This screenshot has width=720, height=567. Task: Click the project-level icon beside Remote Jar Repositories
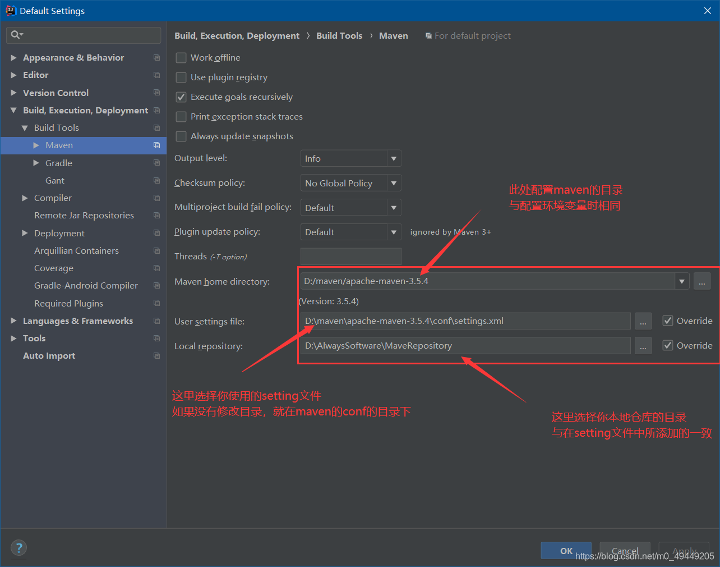pyautogui.click(x=156, y=216)
